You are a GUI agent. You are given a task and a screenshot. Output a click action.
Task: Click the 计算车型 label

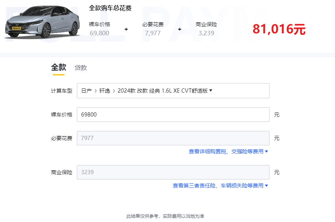click(x=62, y=91)
